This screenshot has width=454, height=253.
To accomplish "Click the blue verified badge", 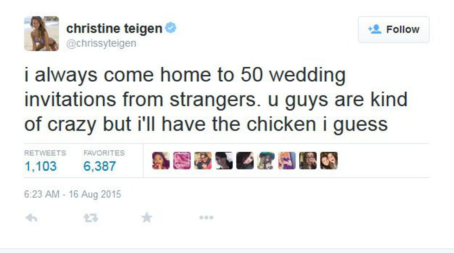I will tap(171, 28).
